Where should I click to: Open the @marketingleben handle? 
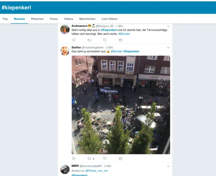pos(93,48)
